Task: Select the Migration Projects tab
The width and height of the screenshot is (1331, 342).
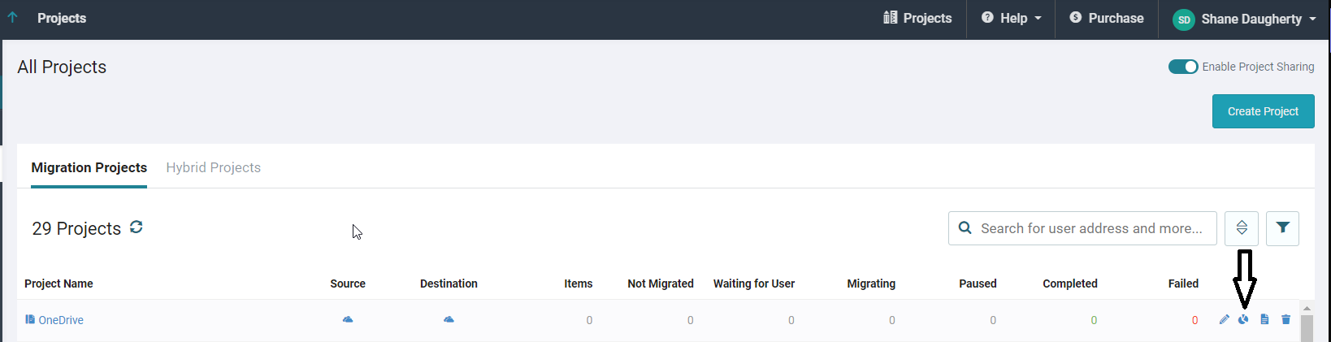Action: (x=89, y=167)
